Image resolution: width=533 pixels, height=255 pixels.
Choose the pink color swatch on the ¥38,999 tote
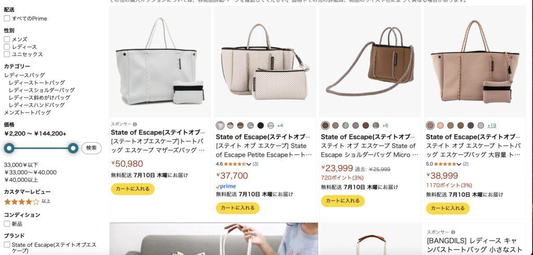pyautogui.click(x=440, y=126)
